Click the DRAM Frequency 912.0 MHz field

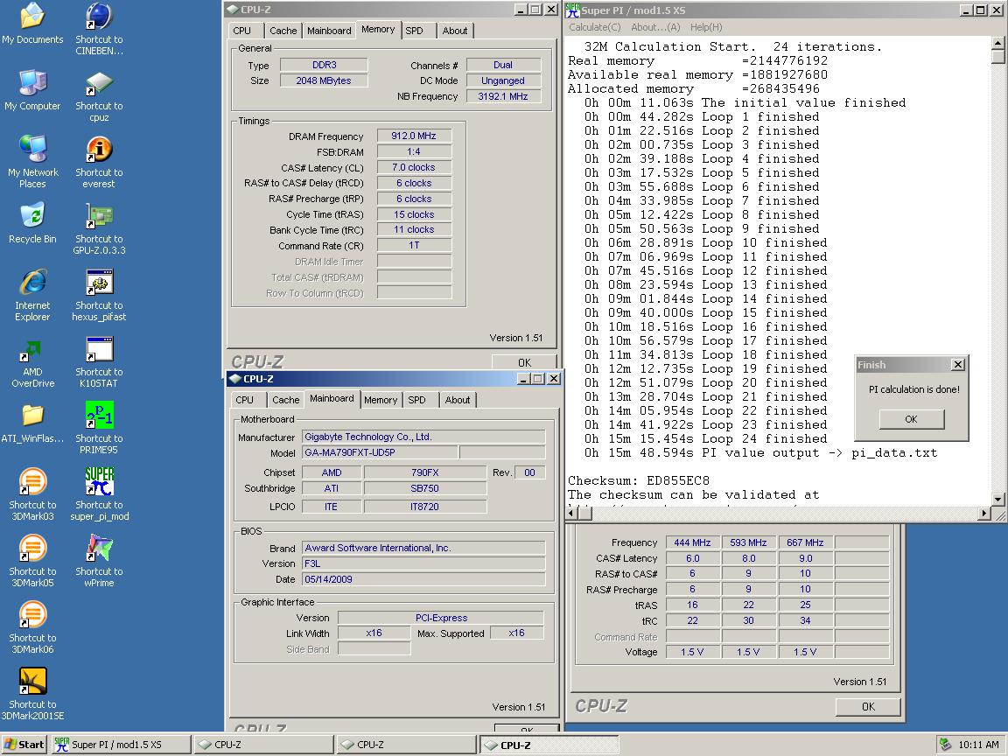[x=414, y=136]
